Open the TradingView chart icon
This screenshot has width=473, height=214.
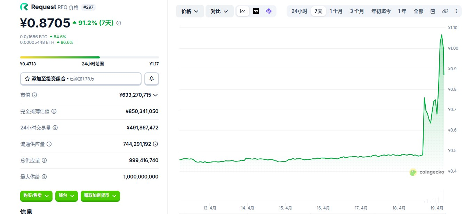[x=256, y=11]
